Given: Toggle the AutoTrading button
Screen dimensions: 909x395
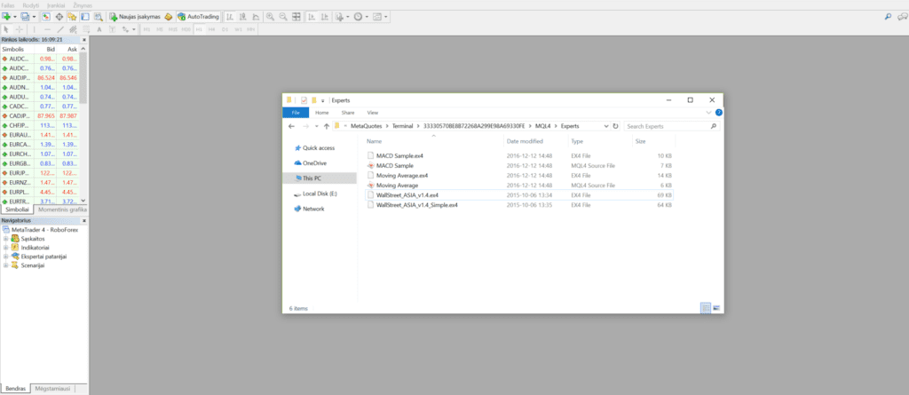Looking at the screenshot, I should [x=198, y=17].
